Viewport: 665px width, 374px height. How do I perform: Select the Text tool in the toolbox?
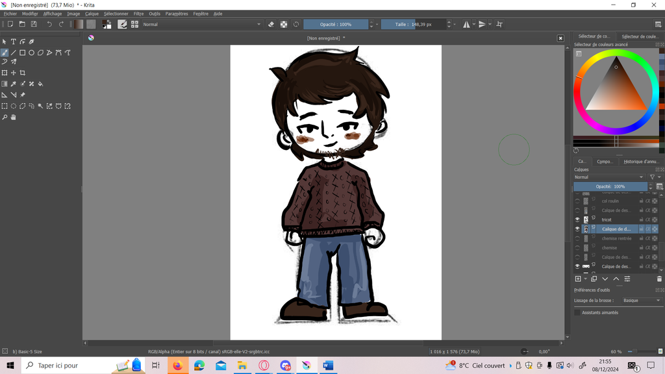click(13, 42)
